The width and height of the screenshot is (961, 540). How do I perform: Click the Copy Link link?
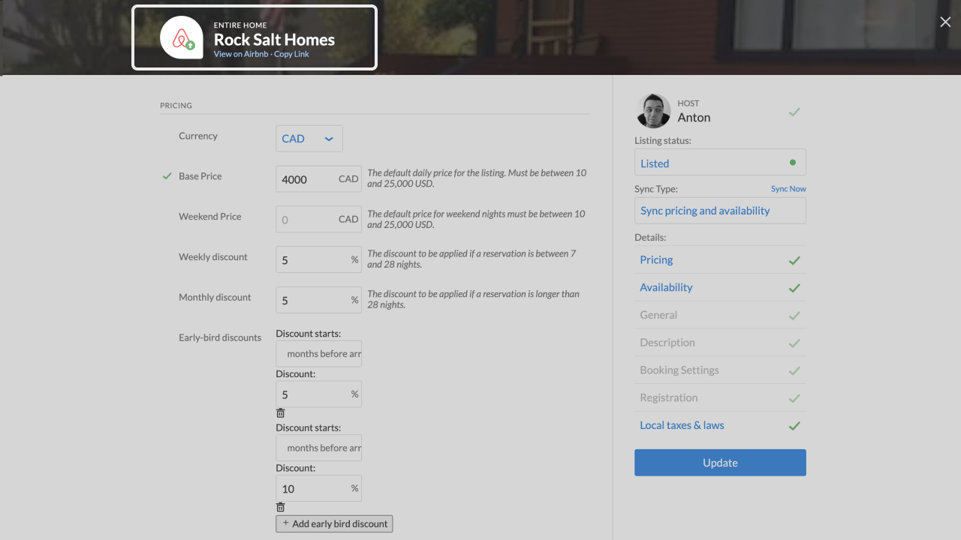291,54
